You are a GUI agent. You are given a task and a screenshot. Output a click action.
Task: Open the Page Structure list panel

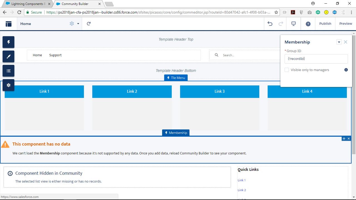tap(9, 71)
